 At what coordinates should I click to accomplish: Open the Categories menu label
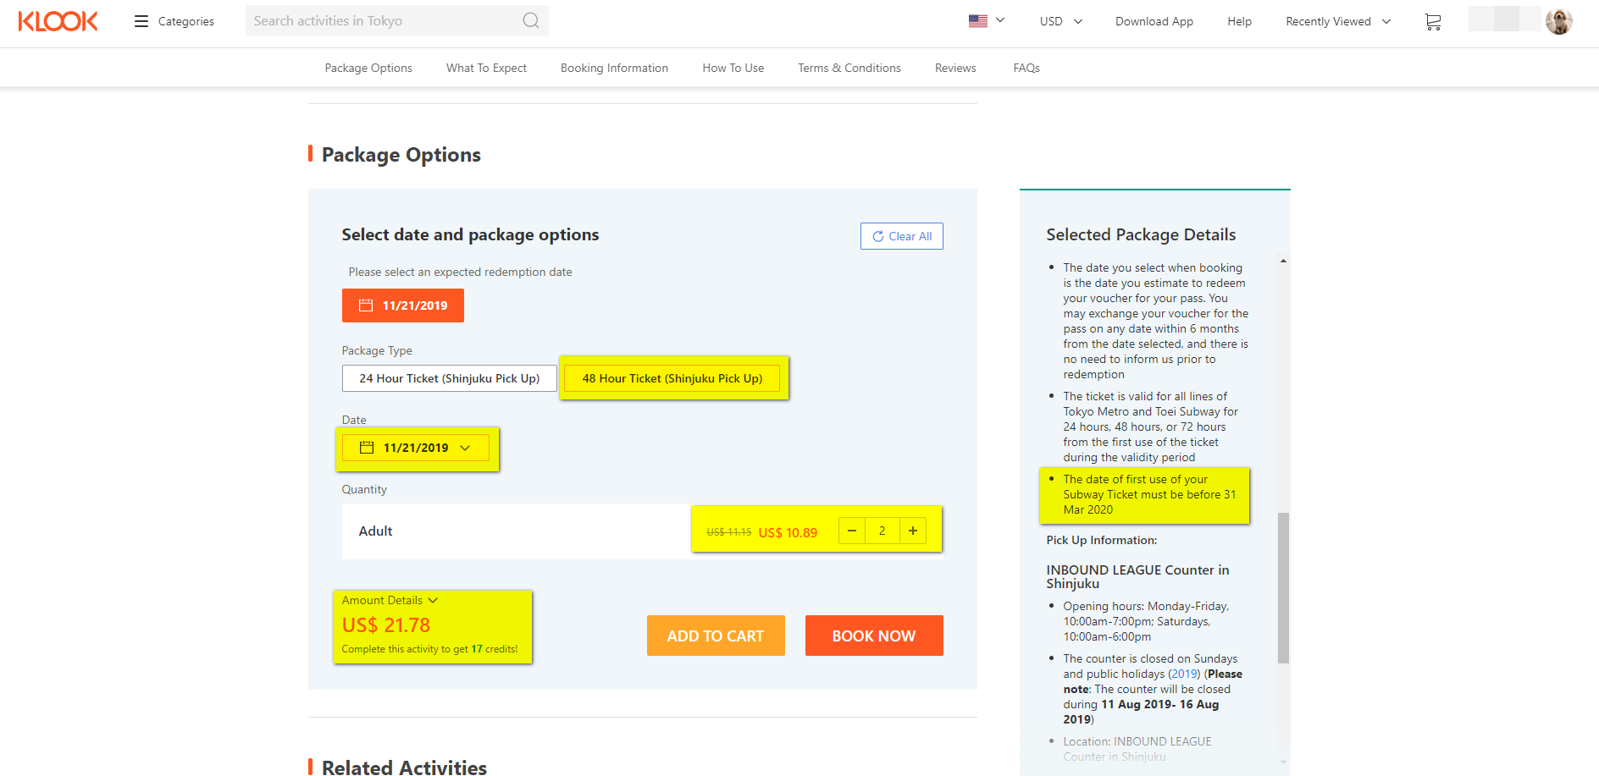tap(186, 21)
